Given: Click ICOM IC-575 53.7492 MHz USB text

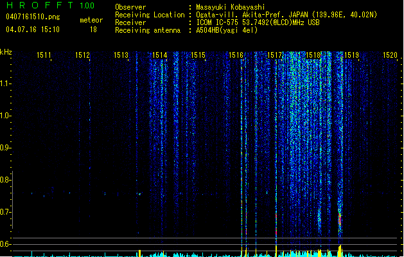Looking at the screenshot, I should [258, 22].
